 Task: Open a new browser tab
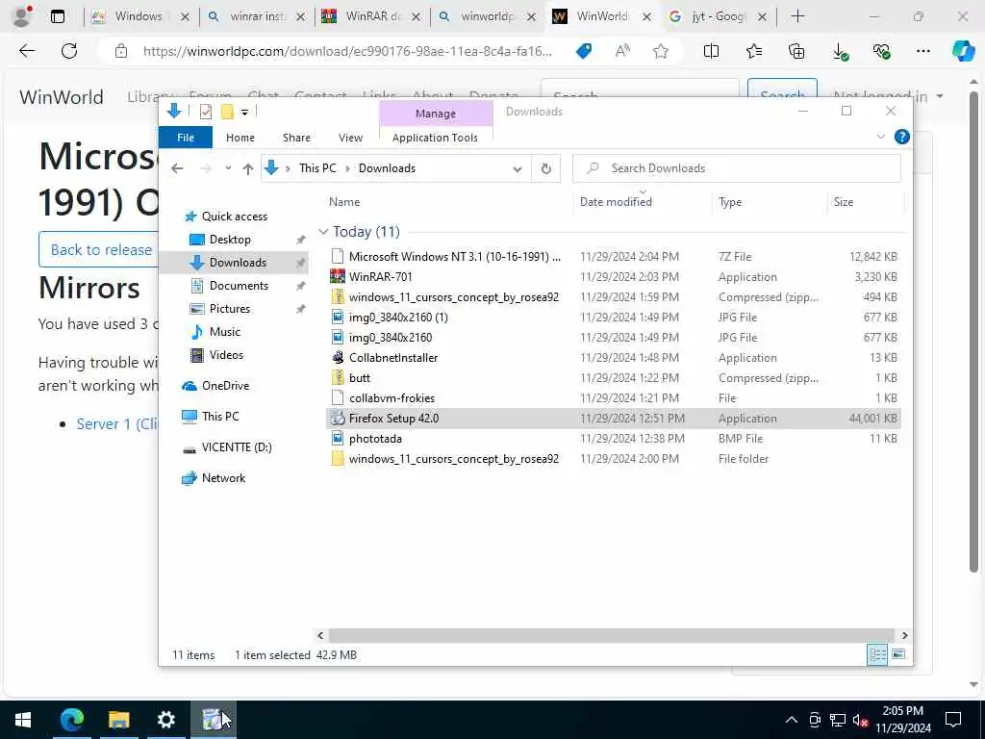[797, 16]
